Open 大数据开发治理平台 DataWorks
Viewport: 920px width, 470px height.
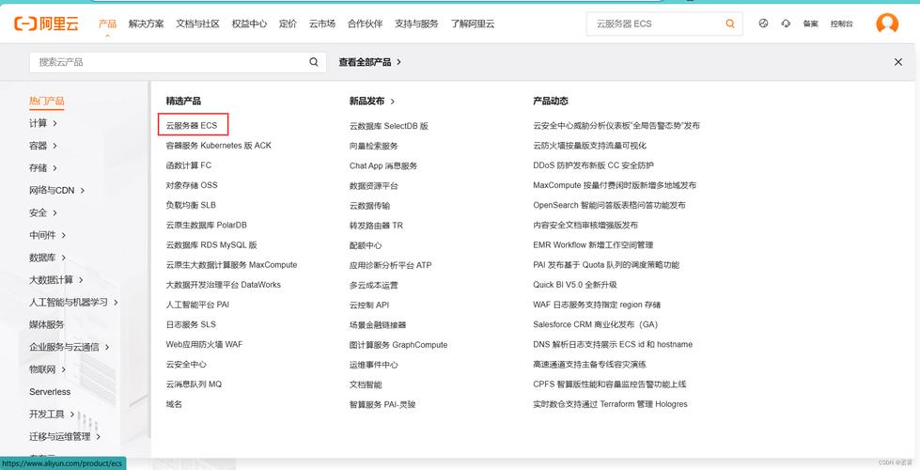coord(224,285)
